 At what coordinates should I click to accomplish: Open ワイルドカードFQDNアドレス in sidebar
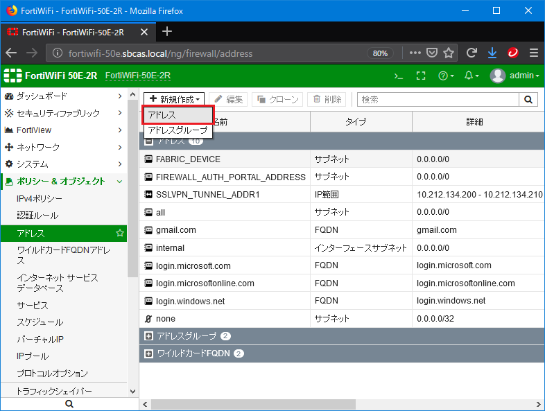pos(63,255)
